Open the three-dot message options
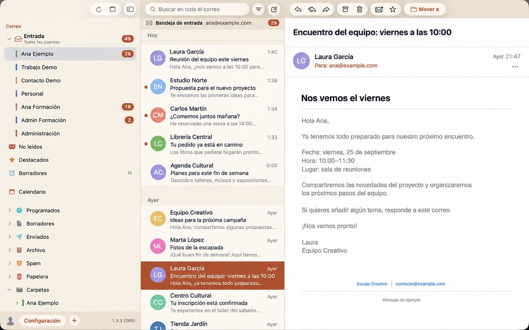The height and width of the screenshot is (330, 529). (x=515, y=67)
